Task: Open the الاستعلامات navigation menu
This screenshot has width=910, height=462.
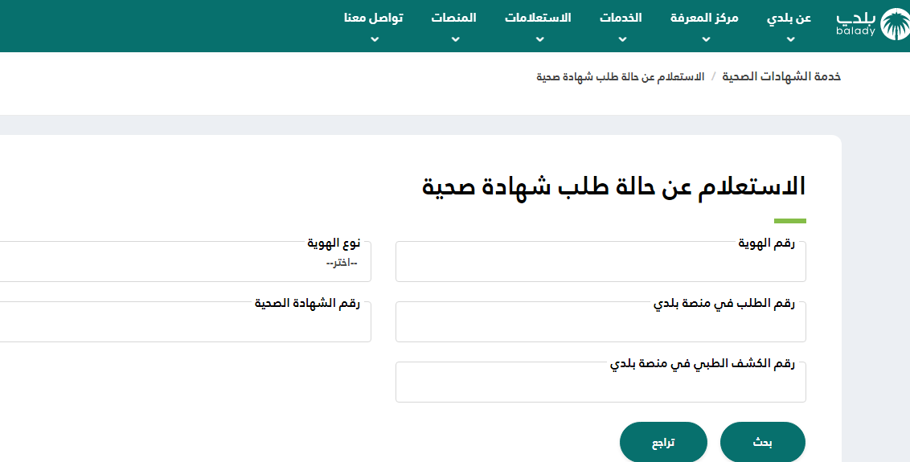Action: pos(538,18)
